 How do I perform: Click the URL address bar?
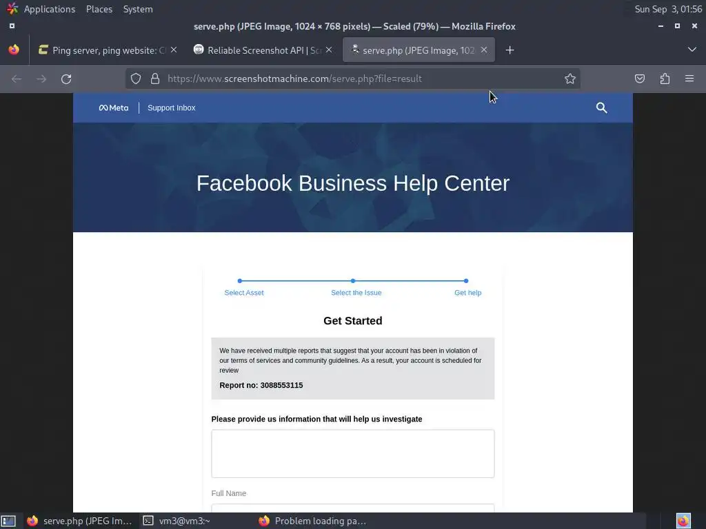[x=352, y=79]
